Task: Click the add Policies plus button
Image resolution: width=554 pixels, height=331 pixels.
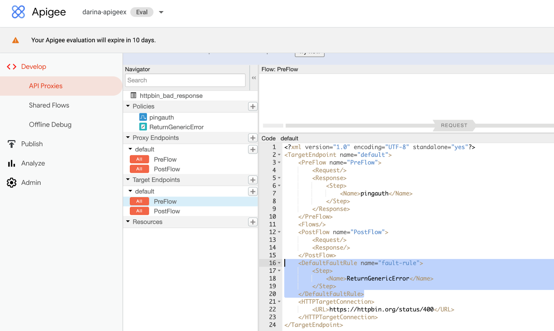Action: pos(253,106)
